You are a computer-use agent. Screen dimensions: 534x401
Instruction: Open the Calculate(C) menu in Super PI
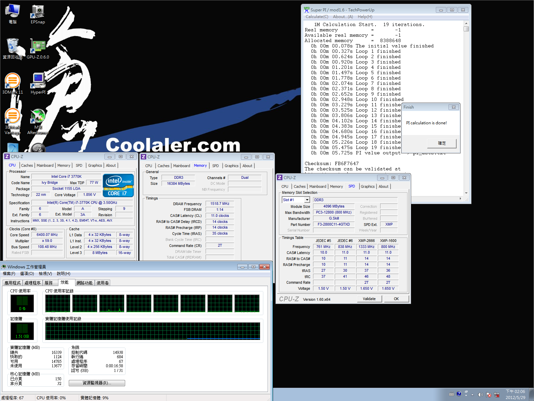(x=317, y=17)
